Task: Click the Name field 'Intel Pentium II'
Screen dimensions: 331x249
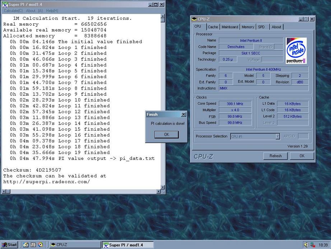Action: tap(251, 40)
